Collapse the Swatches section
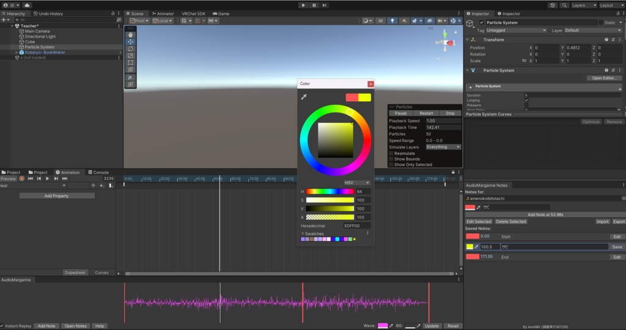Image resolution: width=626 pixels, height=330 pixels. pos(303,234)
